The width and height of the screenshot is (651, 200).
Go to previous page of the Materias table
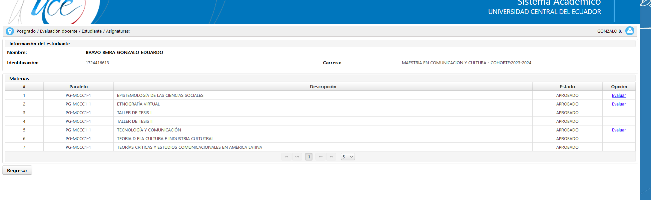(297, 157)
